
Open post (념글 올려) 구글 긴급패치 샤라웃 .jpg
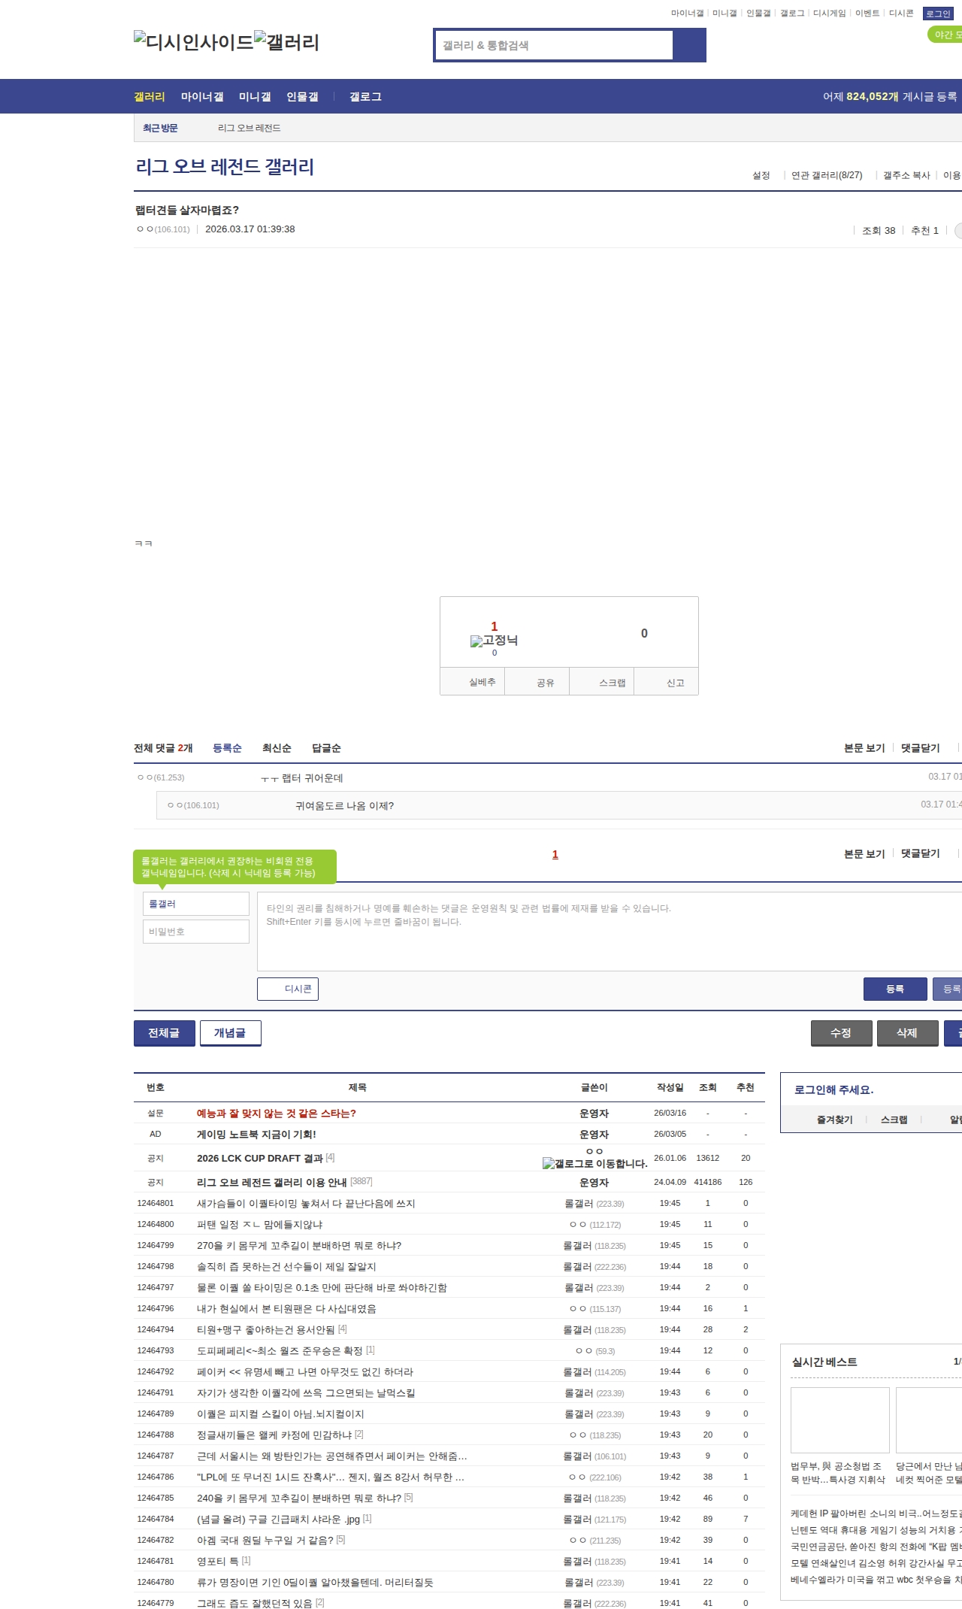tap(278, 1520)
